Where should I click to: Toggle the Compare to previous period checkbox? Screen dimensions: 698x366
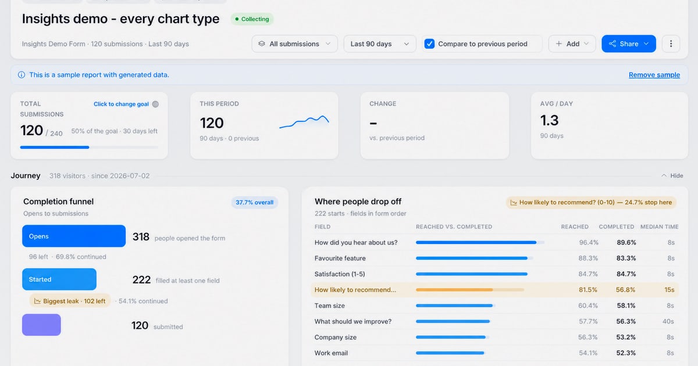pyautogui.click(x=429, y=44)
